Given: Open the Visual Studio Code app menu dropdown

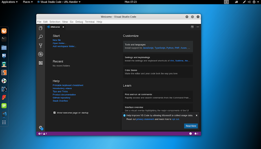Looking at the screenshot, I should [59, 2].
